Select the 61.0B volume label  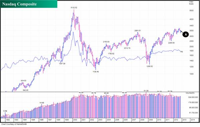tap(146, 91)
